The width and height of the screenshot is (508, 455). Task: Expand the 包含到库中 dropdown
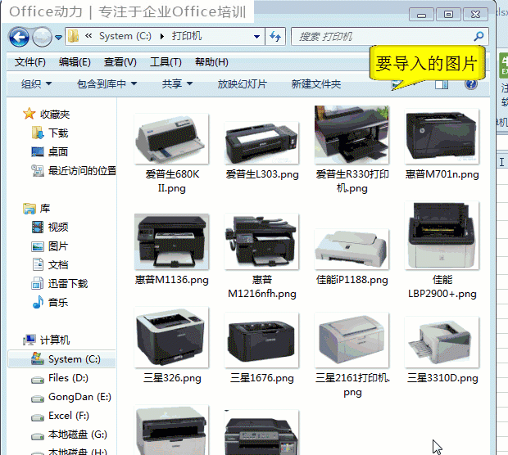point(107,84)
